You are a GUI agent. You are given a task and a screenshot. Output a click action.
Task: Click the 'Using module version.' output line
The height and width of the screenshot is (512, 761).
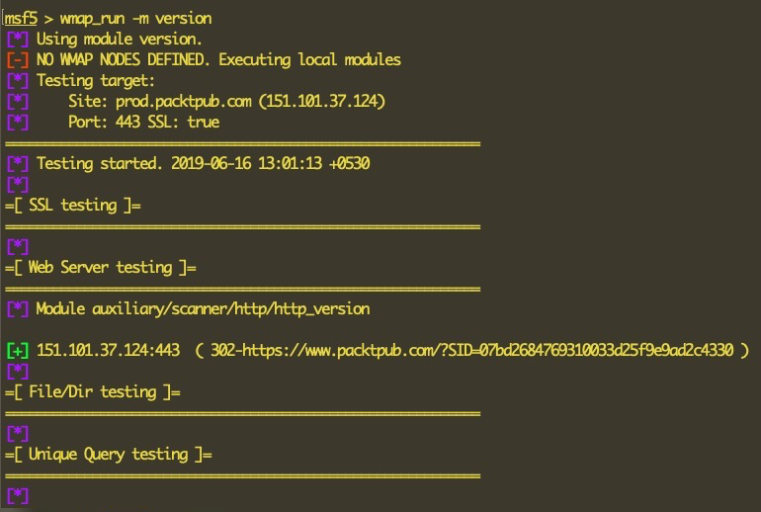(119, 39)
